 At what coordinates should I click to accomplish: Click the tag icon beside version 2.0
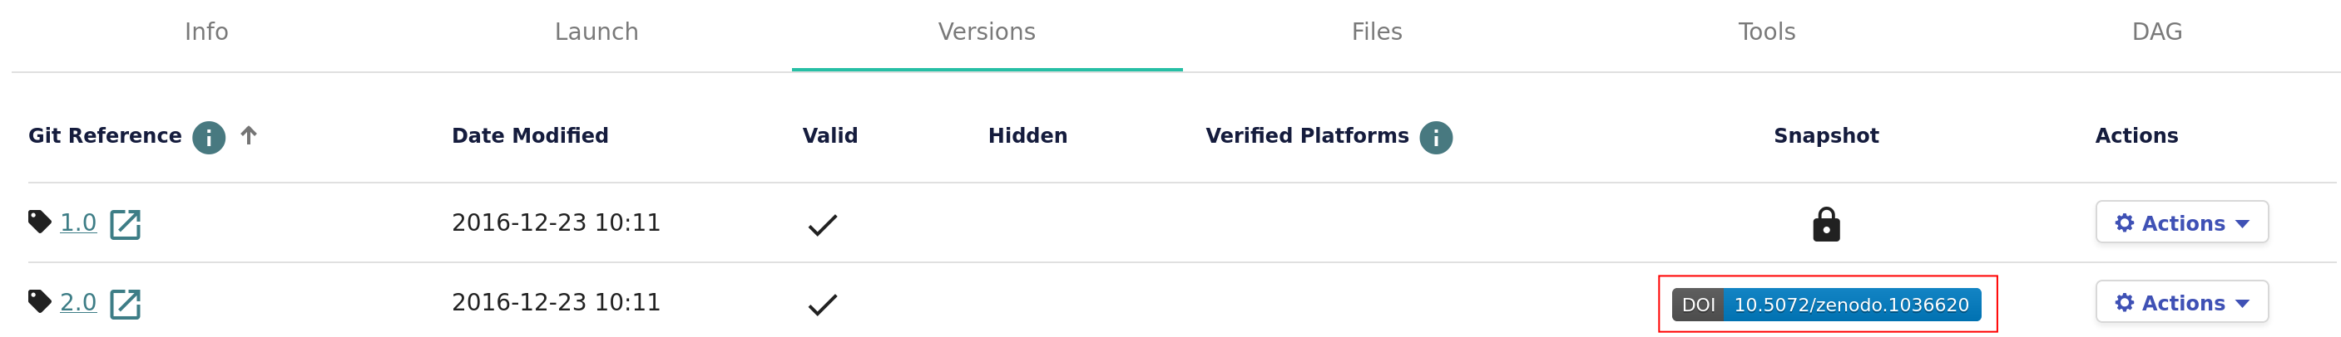click(39, 300)
